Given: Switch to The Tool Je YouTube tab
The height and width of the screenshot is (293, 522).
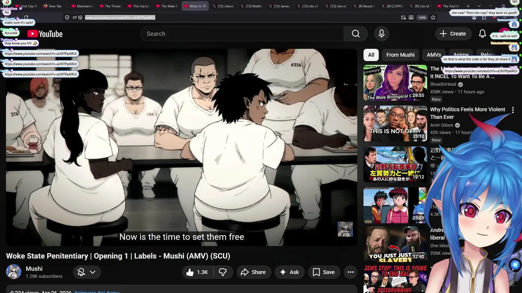Looking at the screenshot, I should tap(448, 6).
